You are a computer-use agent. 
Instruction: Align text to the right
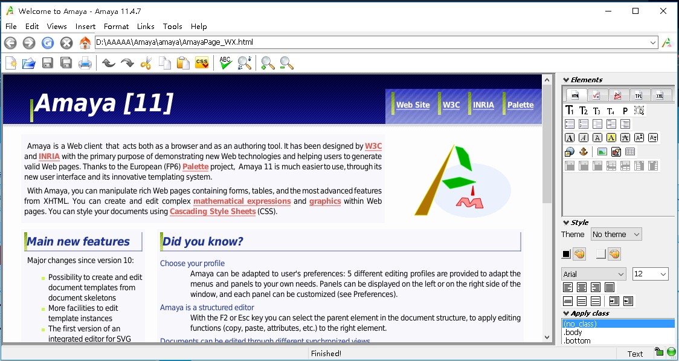pyautogui.click(x=596, y=287)
